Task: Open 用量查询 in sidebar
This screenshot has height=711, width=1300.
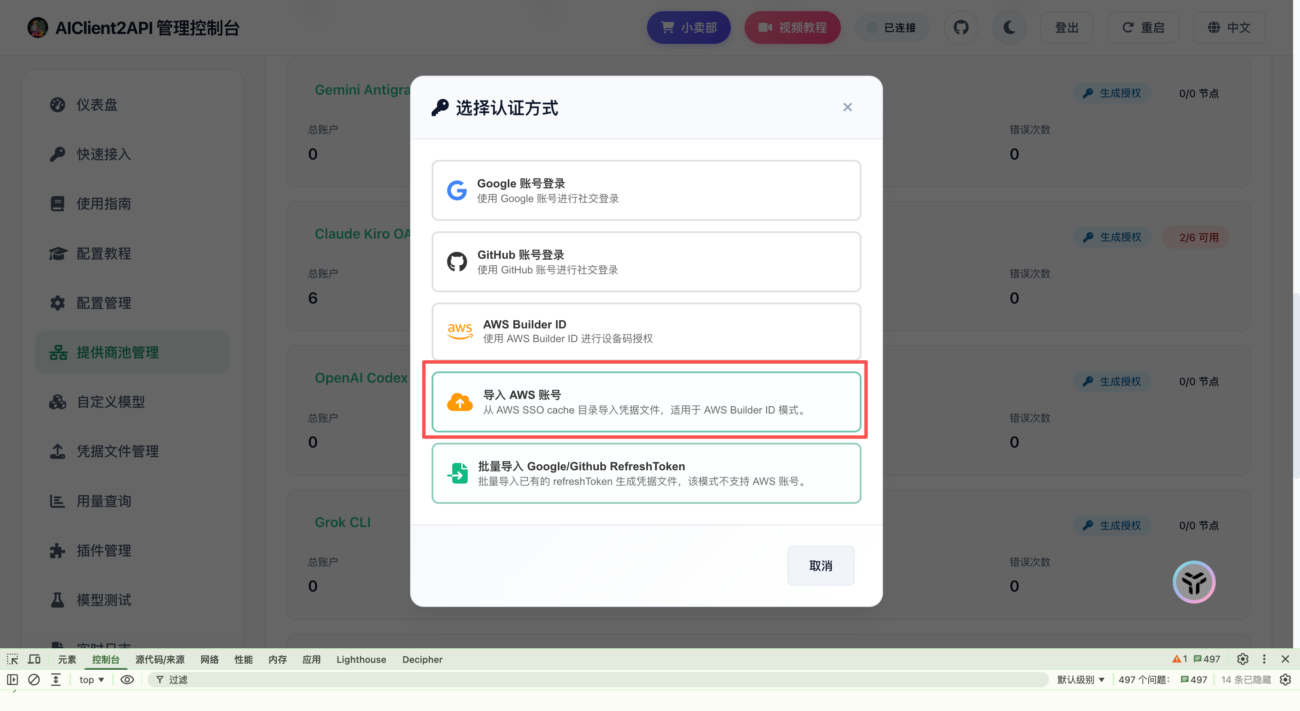Action: [x=132, y=500]
